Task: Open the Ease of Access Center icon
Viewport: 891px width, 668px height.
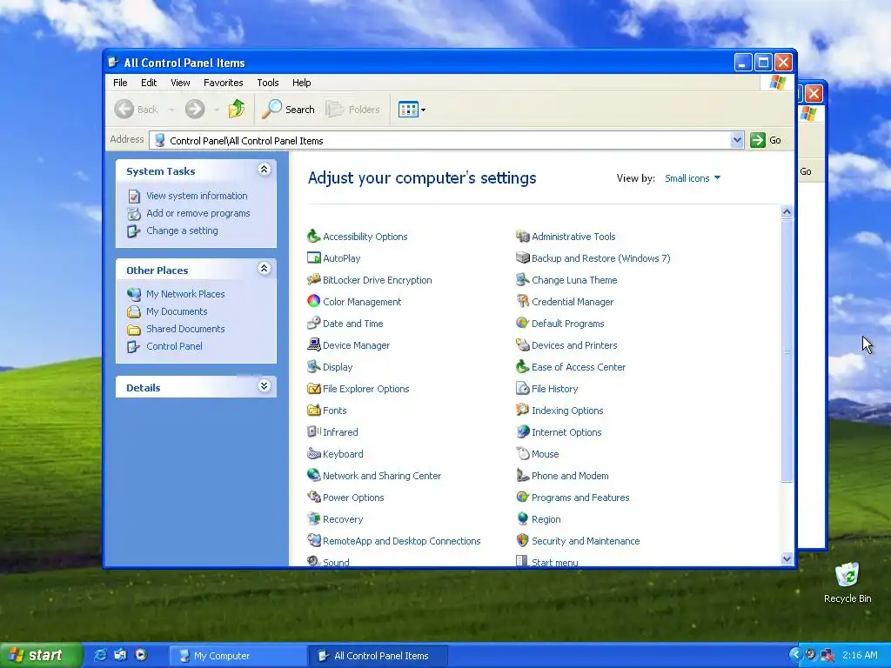Action: tap(522, 366)
